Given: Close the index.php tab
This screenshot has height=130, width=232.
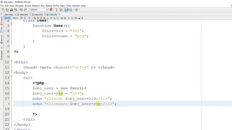Looking at the screenshot, I should [x=59, y=14].
